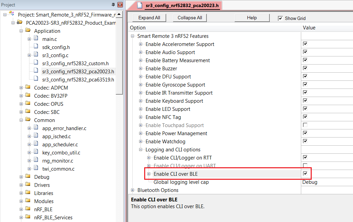Click the Help button
This screenshot has width=353, height=222.
tap(252, 18)
